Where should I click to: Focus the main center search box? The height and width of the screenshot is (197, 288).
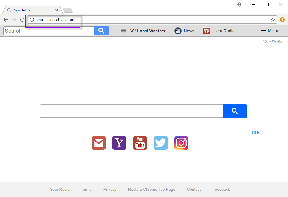click(x=131, y=111)
